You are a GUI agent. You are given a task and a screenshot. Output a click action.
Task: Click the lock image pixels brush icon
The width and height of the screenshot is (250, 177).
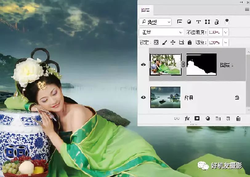click(164, 42)
